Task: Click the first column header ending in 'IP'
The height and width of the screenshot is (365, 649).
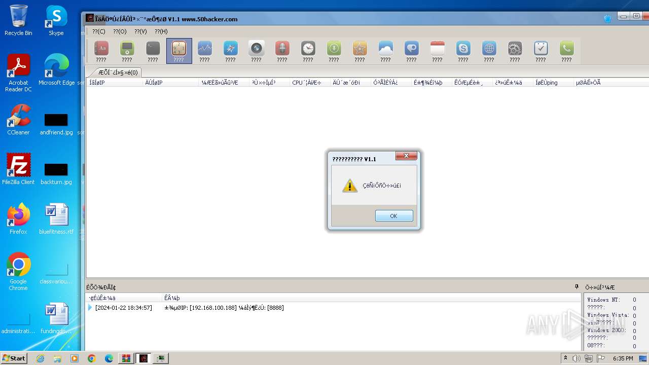Action: point(115,83)
